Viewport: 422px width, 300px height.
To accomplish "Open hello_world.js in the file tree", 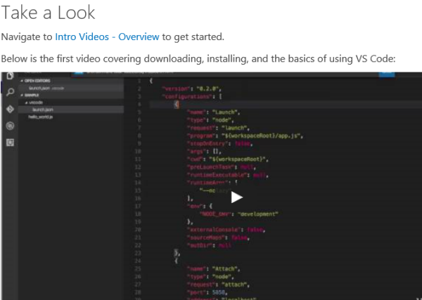I will click(x=41, y=116).
